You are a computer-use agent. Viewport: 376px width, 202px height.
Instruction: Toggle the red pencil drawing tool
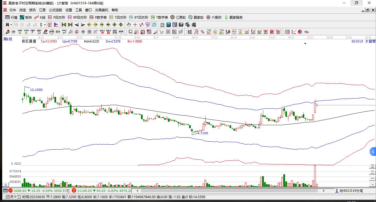point(7,32)
